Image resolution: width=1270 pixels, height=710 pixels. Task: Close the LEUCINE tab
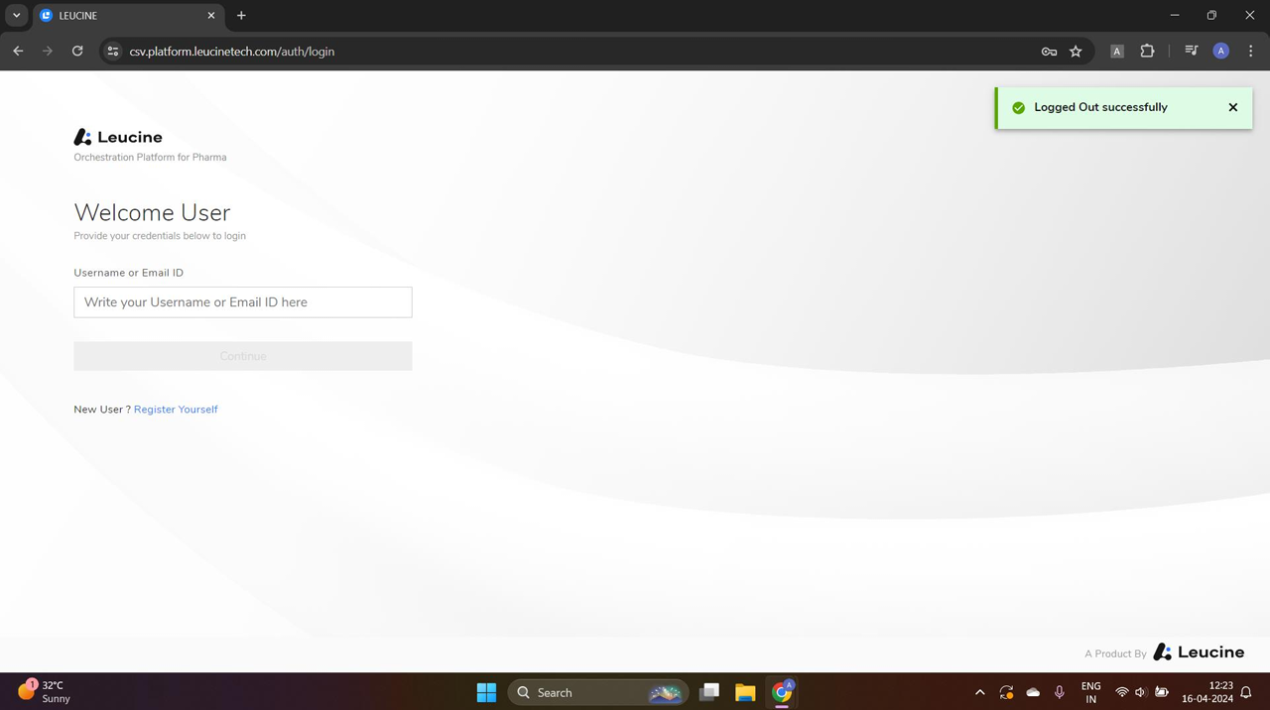pyautogui.click(x=211, y=16)
